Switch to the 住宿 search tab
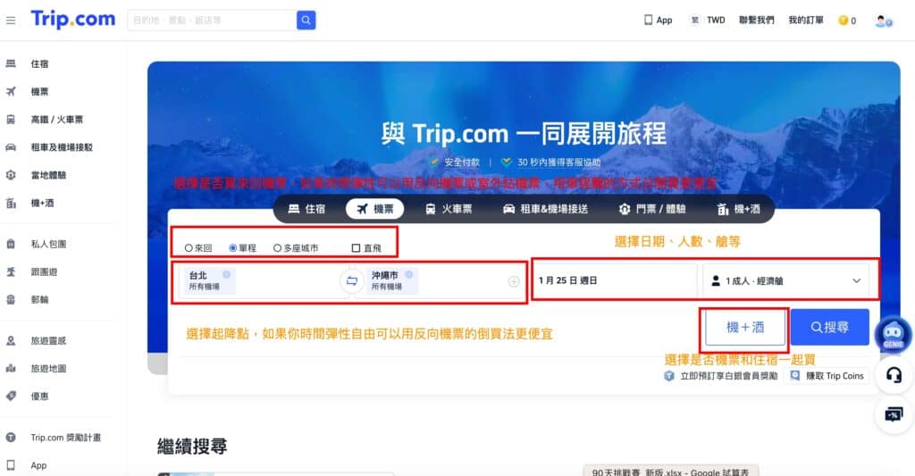This screenshot has height=476, width=915. pos(306,209)
